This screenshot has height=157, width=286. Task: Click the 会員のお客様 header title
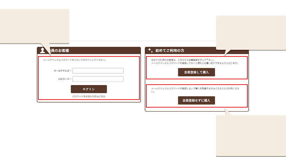pyautogui.click(x=60, y=50)
